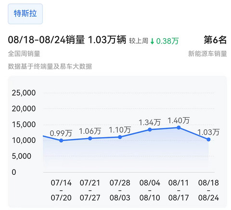
Task: Click the green down arrow icon
Action: point(152,41)
